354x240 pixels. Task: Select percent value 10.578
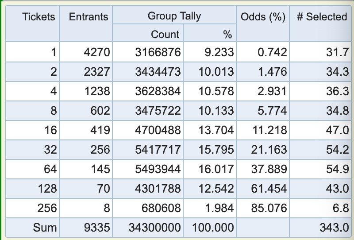[216, 91]
